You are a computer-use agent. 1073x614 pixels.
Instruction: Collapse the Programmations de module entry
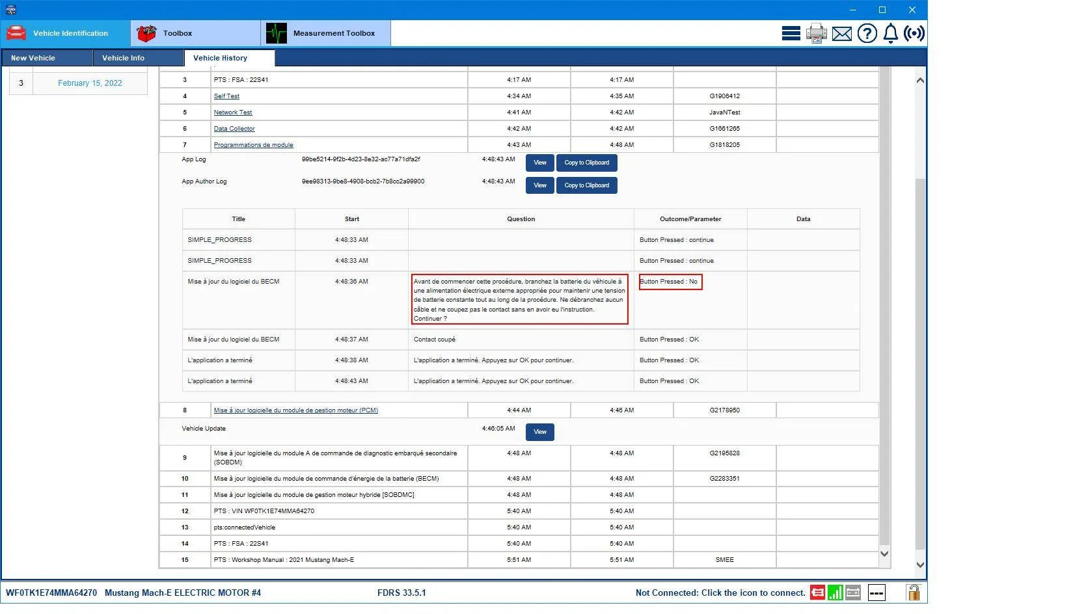click(253, 145)
